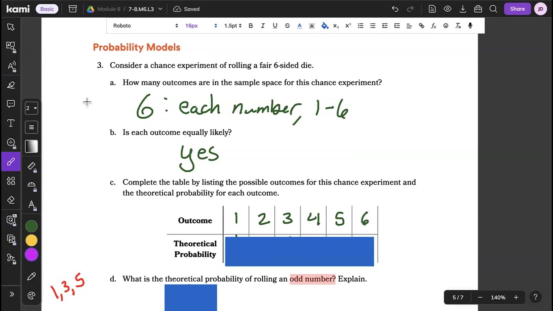This screenshot has height=311, width=553.
Task: Click the Saved cloud status
Action: [186, 9]
